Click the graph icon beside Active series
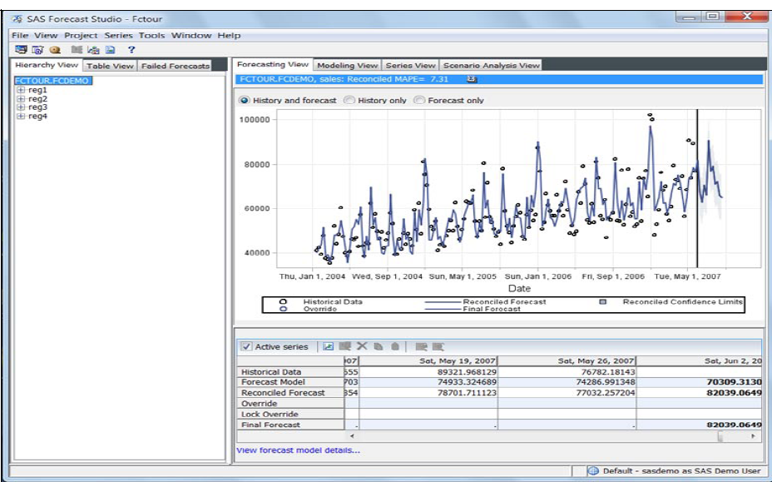 point(328,346)
